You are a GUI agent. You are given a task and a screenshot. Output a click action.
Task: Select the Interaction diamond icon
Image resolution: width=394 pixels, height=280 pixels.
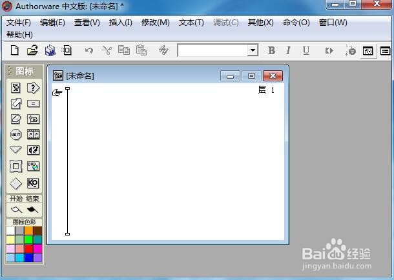(x=16, y=183)
